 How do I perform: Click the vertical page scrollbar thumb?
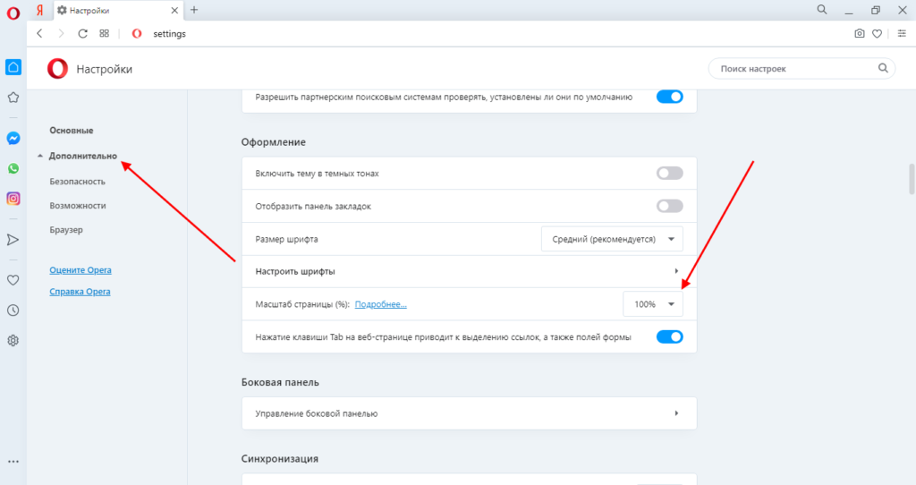tap(912, 177)
